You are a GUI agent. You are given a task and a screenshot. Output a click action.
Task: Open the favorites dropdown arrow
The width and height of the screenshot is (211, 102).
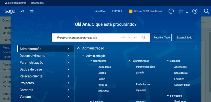coord(187,13)
